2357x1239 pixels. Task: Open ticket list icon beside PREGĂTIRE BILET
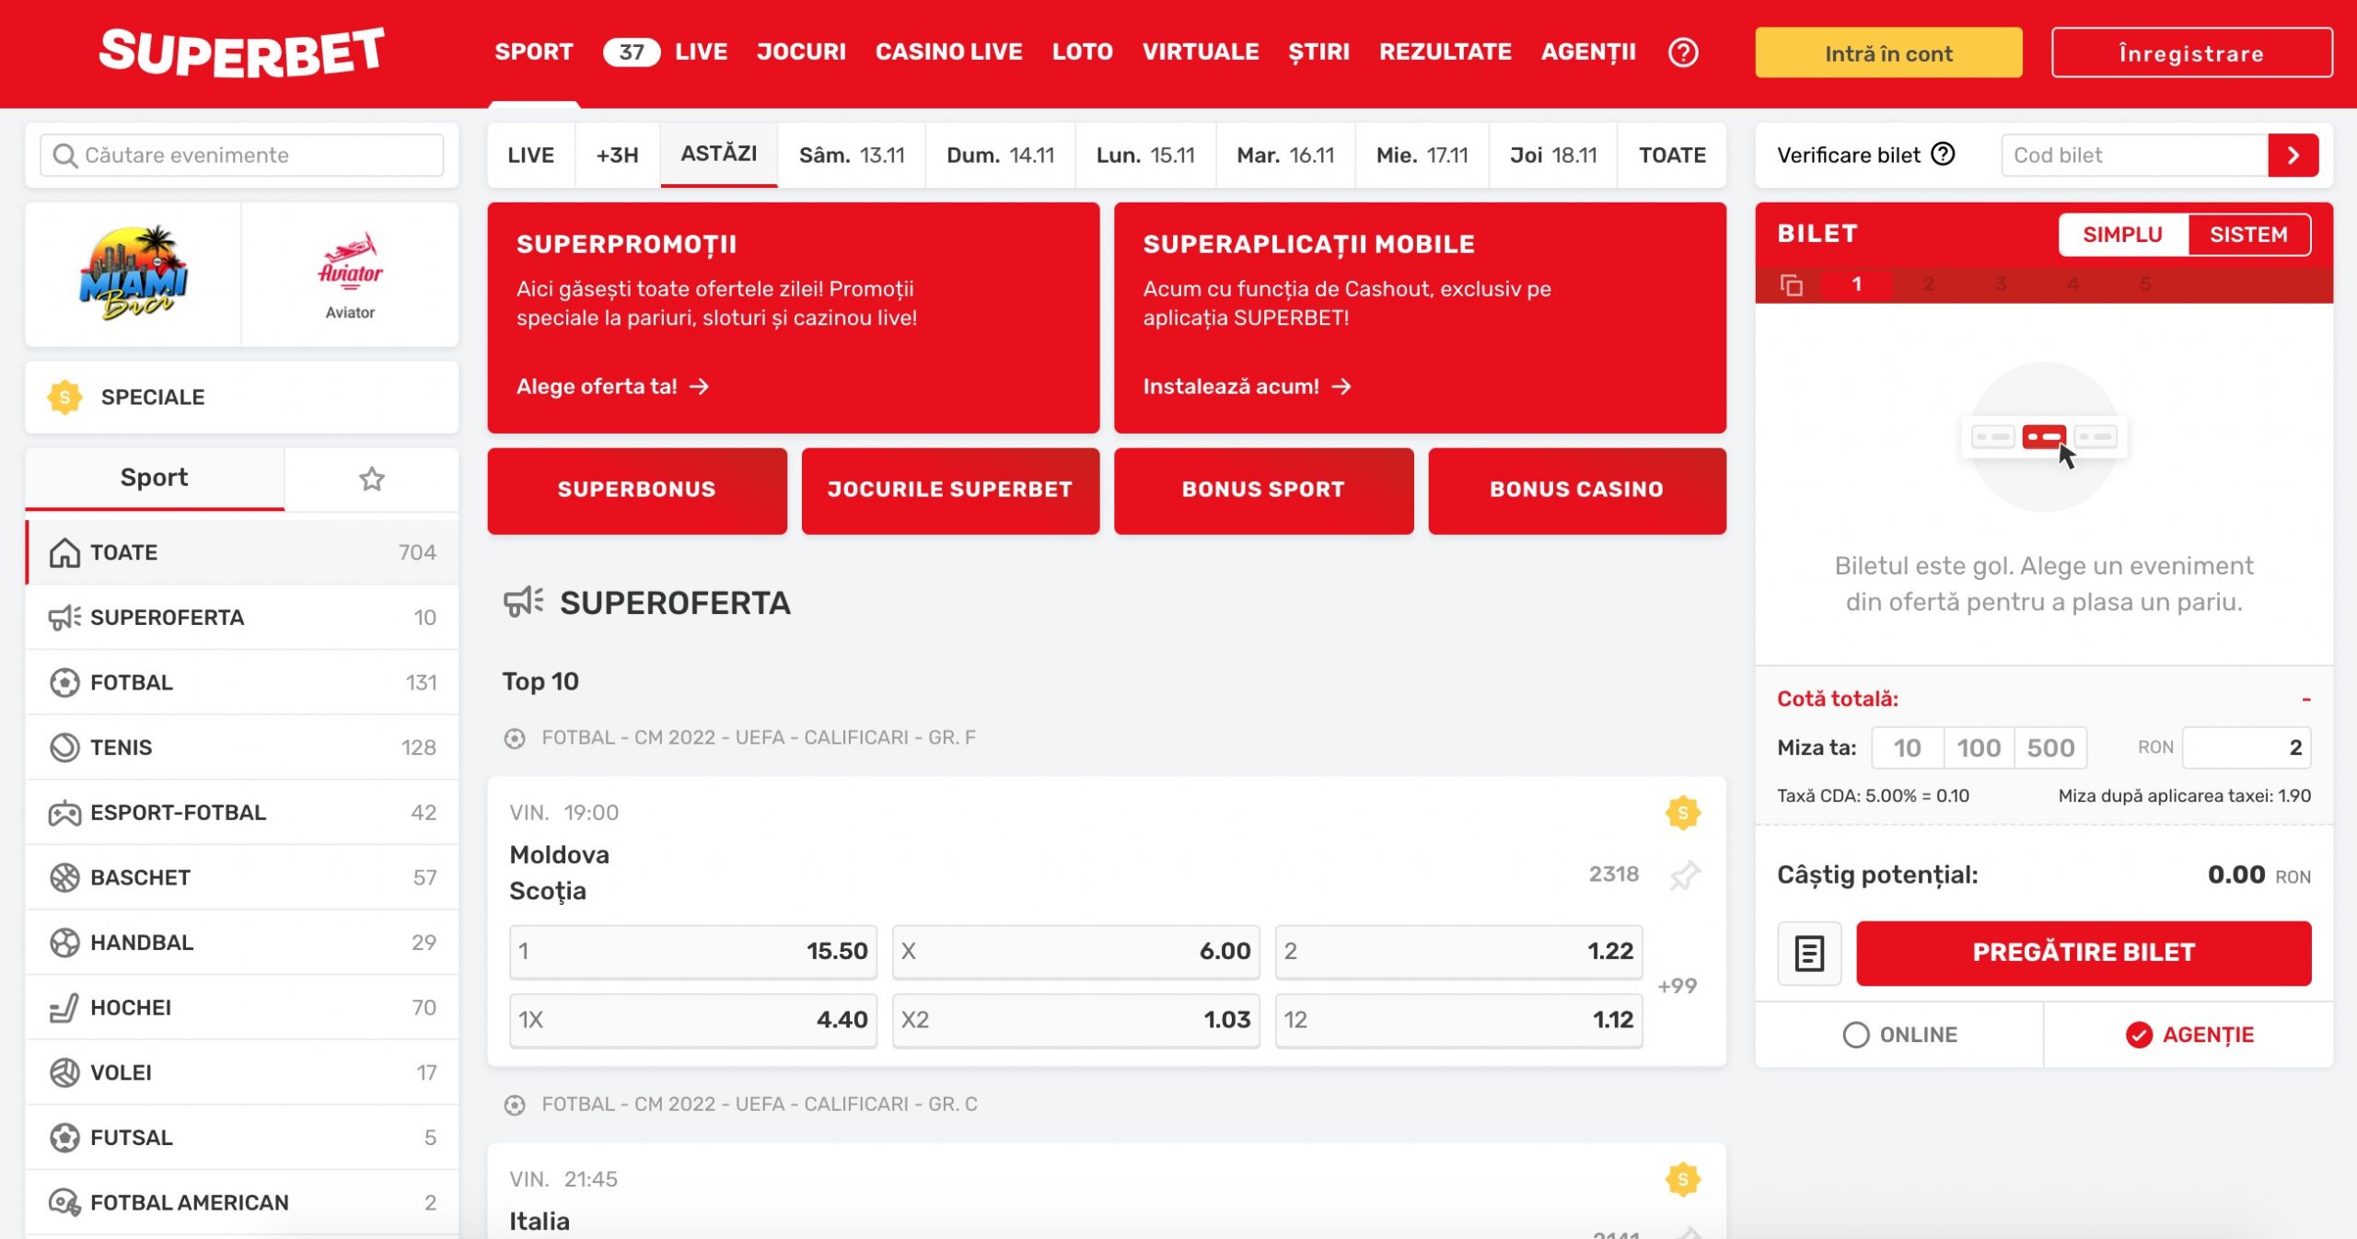[1809, 954]
